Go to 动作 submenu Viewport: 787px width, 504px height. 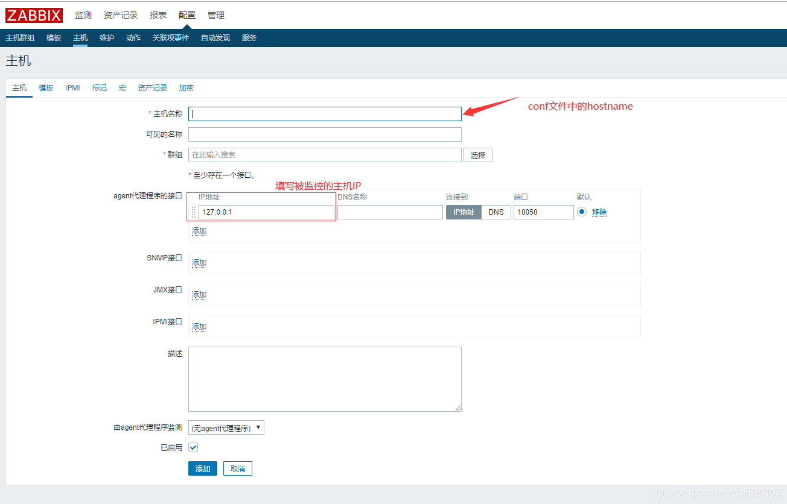click(133, 38)
